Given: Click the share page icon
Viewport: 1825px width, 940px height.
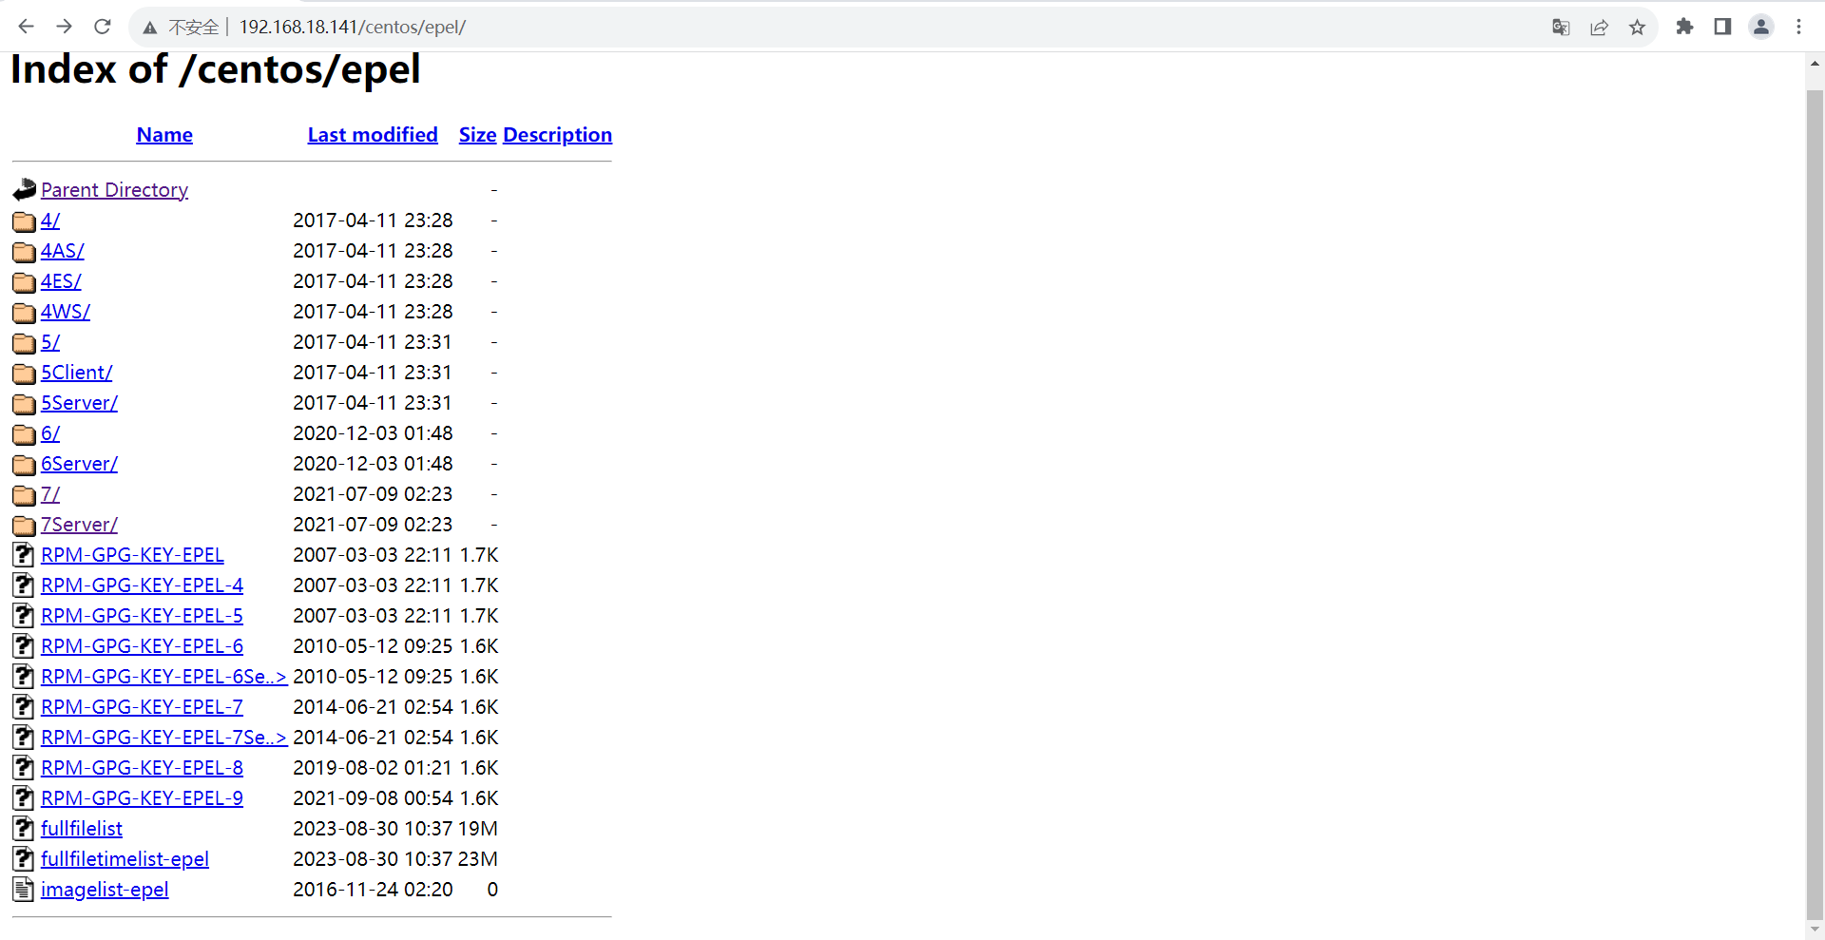Looking at the screenshot, I should click(x=1599, y=27).
